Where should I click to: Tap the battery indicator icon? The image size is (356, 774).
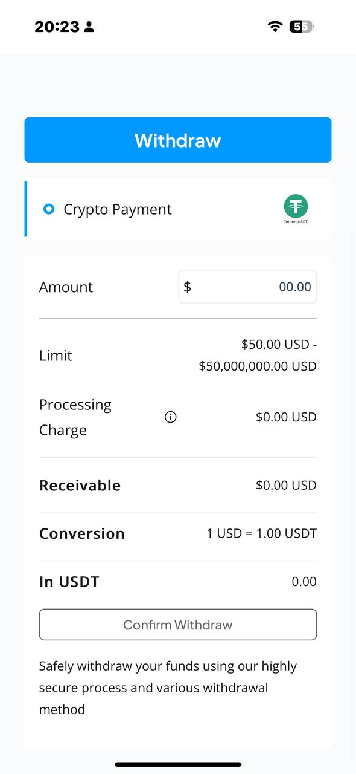click(302, 27)
